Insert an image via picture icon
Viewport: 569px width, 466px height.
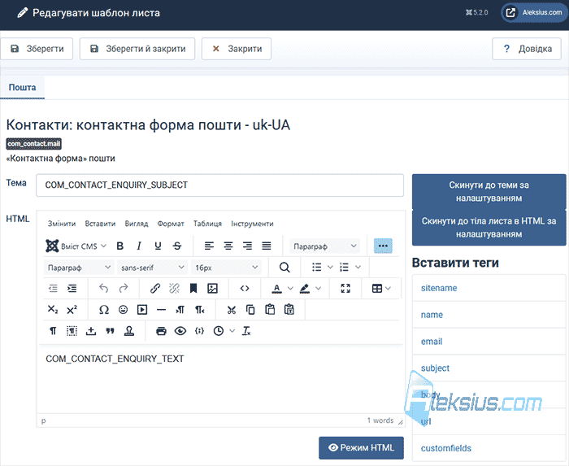tap(212, 289)
